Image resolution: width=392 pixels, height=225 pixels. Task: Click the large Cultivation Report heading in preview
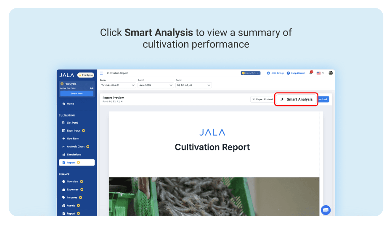[x=212, y=147]
